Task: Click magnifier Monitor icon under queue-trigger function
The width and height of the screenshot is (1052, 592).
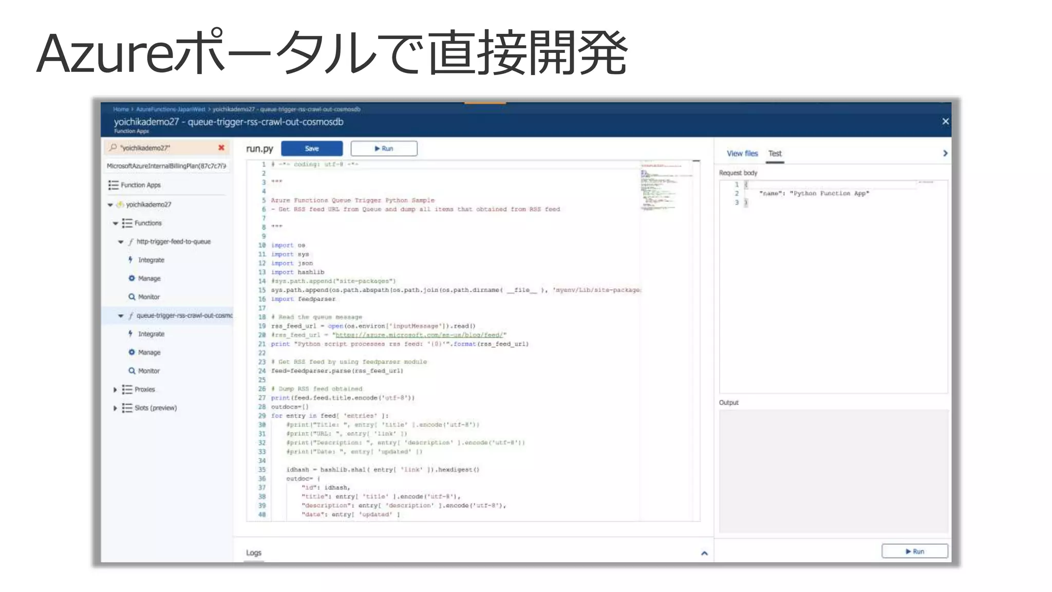Action: pos(131,371)
